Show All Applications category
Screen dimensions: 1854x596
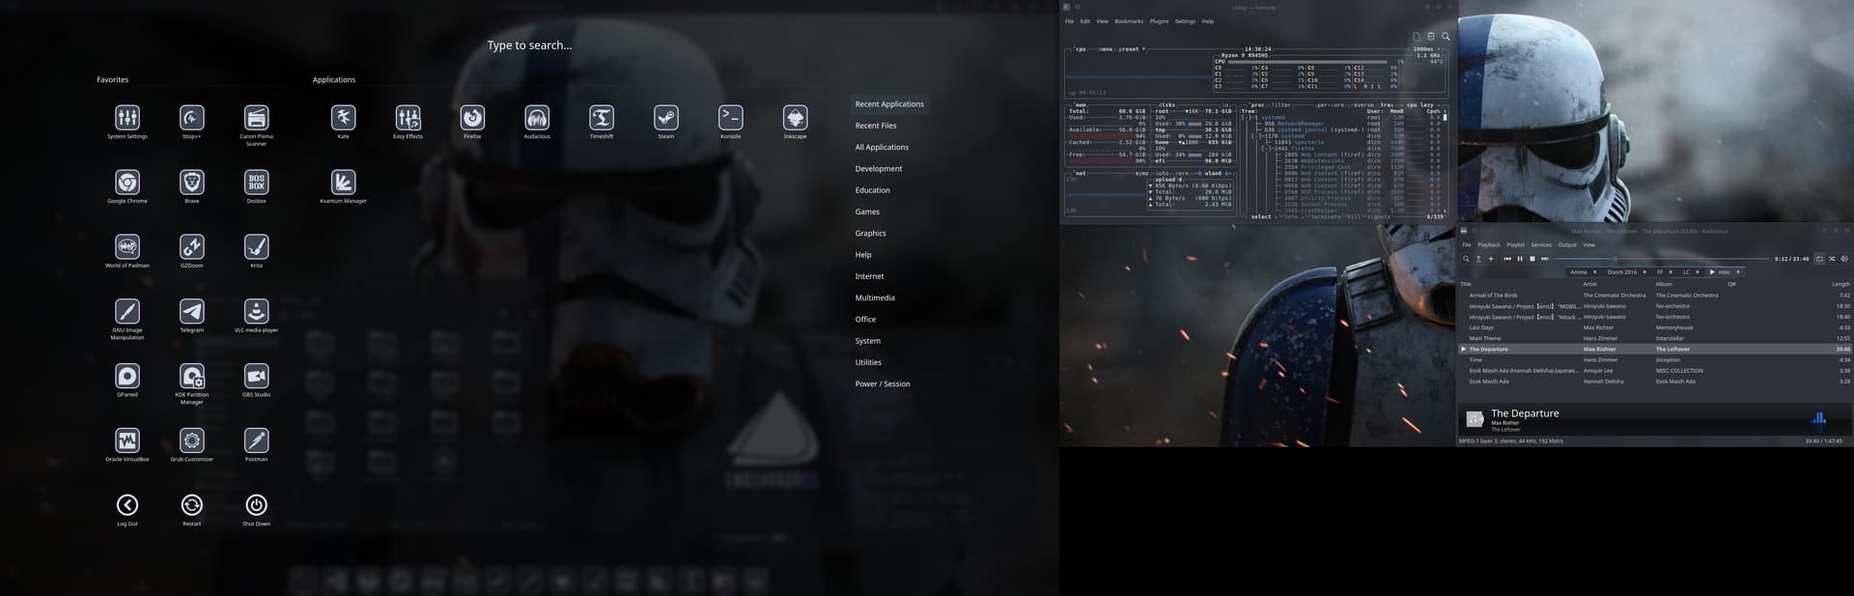click(x=882, y=147)
